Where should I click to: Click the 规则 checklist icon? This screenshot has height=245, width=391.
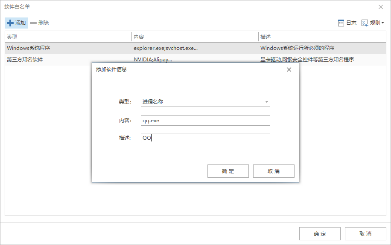coord(365,23)
